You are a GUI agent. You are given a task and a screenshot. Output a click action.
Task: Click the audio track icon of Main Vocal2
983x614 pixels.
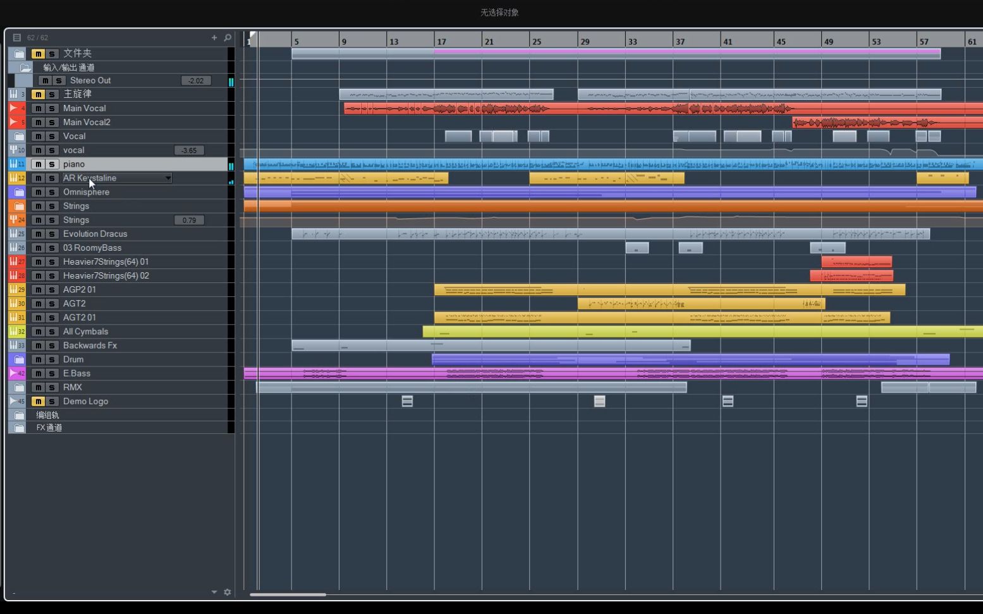(13, 122)
